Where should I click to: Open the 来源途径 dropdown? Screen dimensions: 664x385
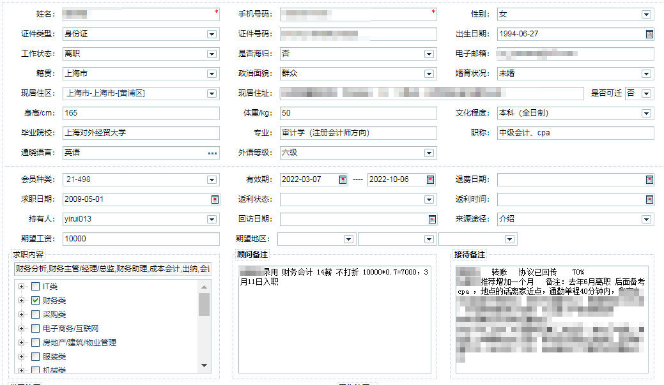pyautogui.click(x=646, y=219)
